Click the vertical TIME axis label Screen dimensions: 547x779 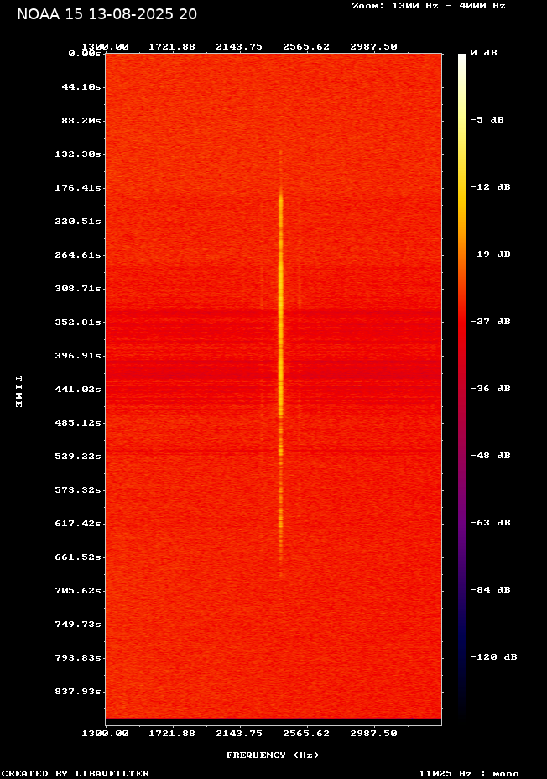18,391
